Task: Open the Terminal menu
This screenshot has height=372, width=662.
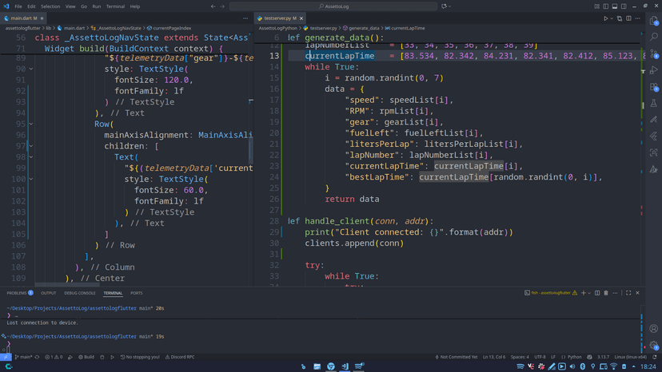Action: click(115, 6)
